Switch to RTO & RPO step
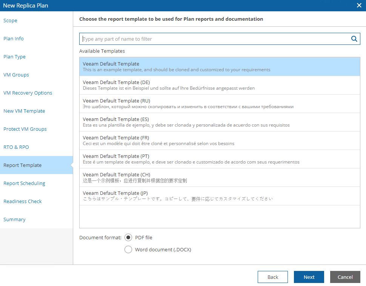 tap(16, 147)
